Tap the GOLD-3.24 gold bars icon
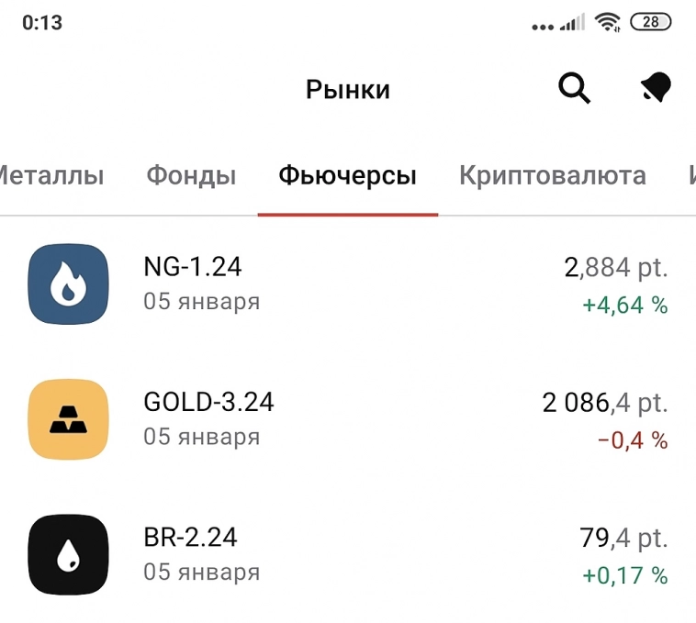Viewport: 696px width, 623px height. [68, 418]
